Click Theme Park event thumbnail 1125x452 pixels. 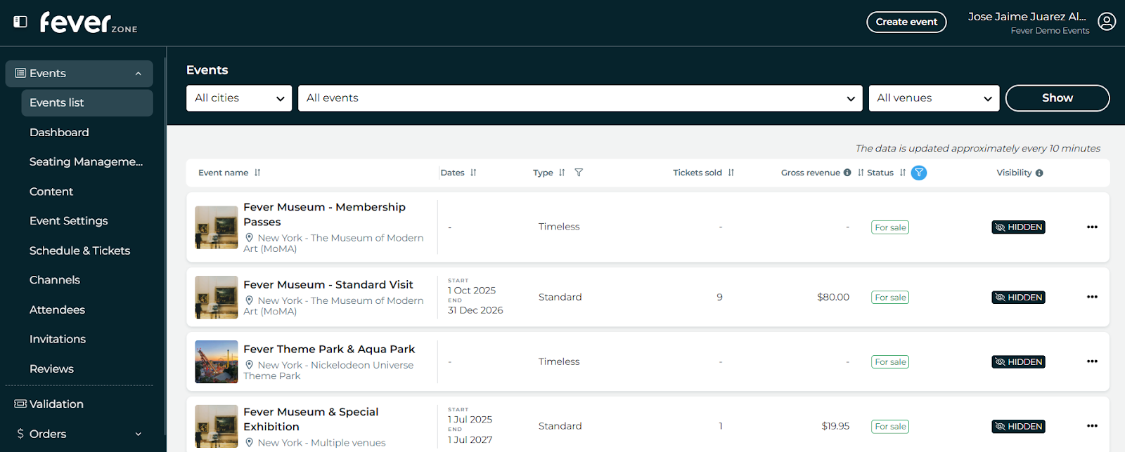click(x=217, y=361)
